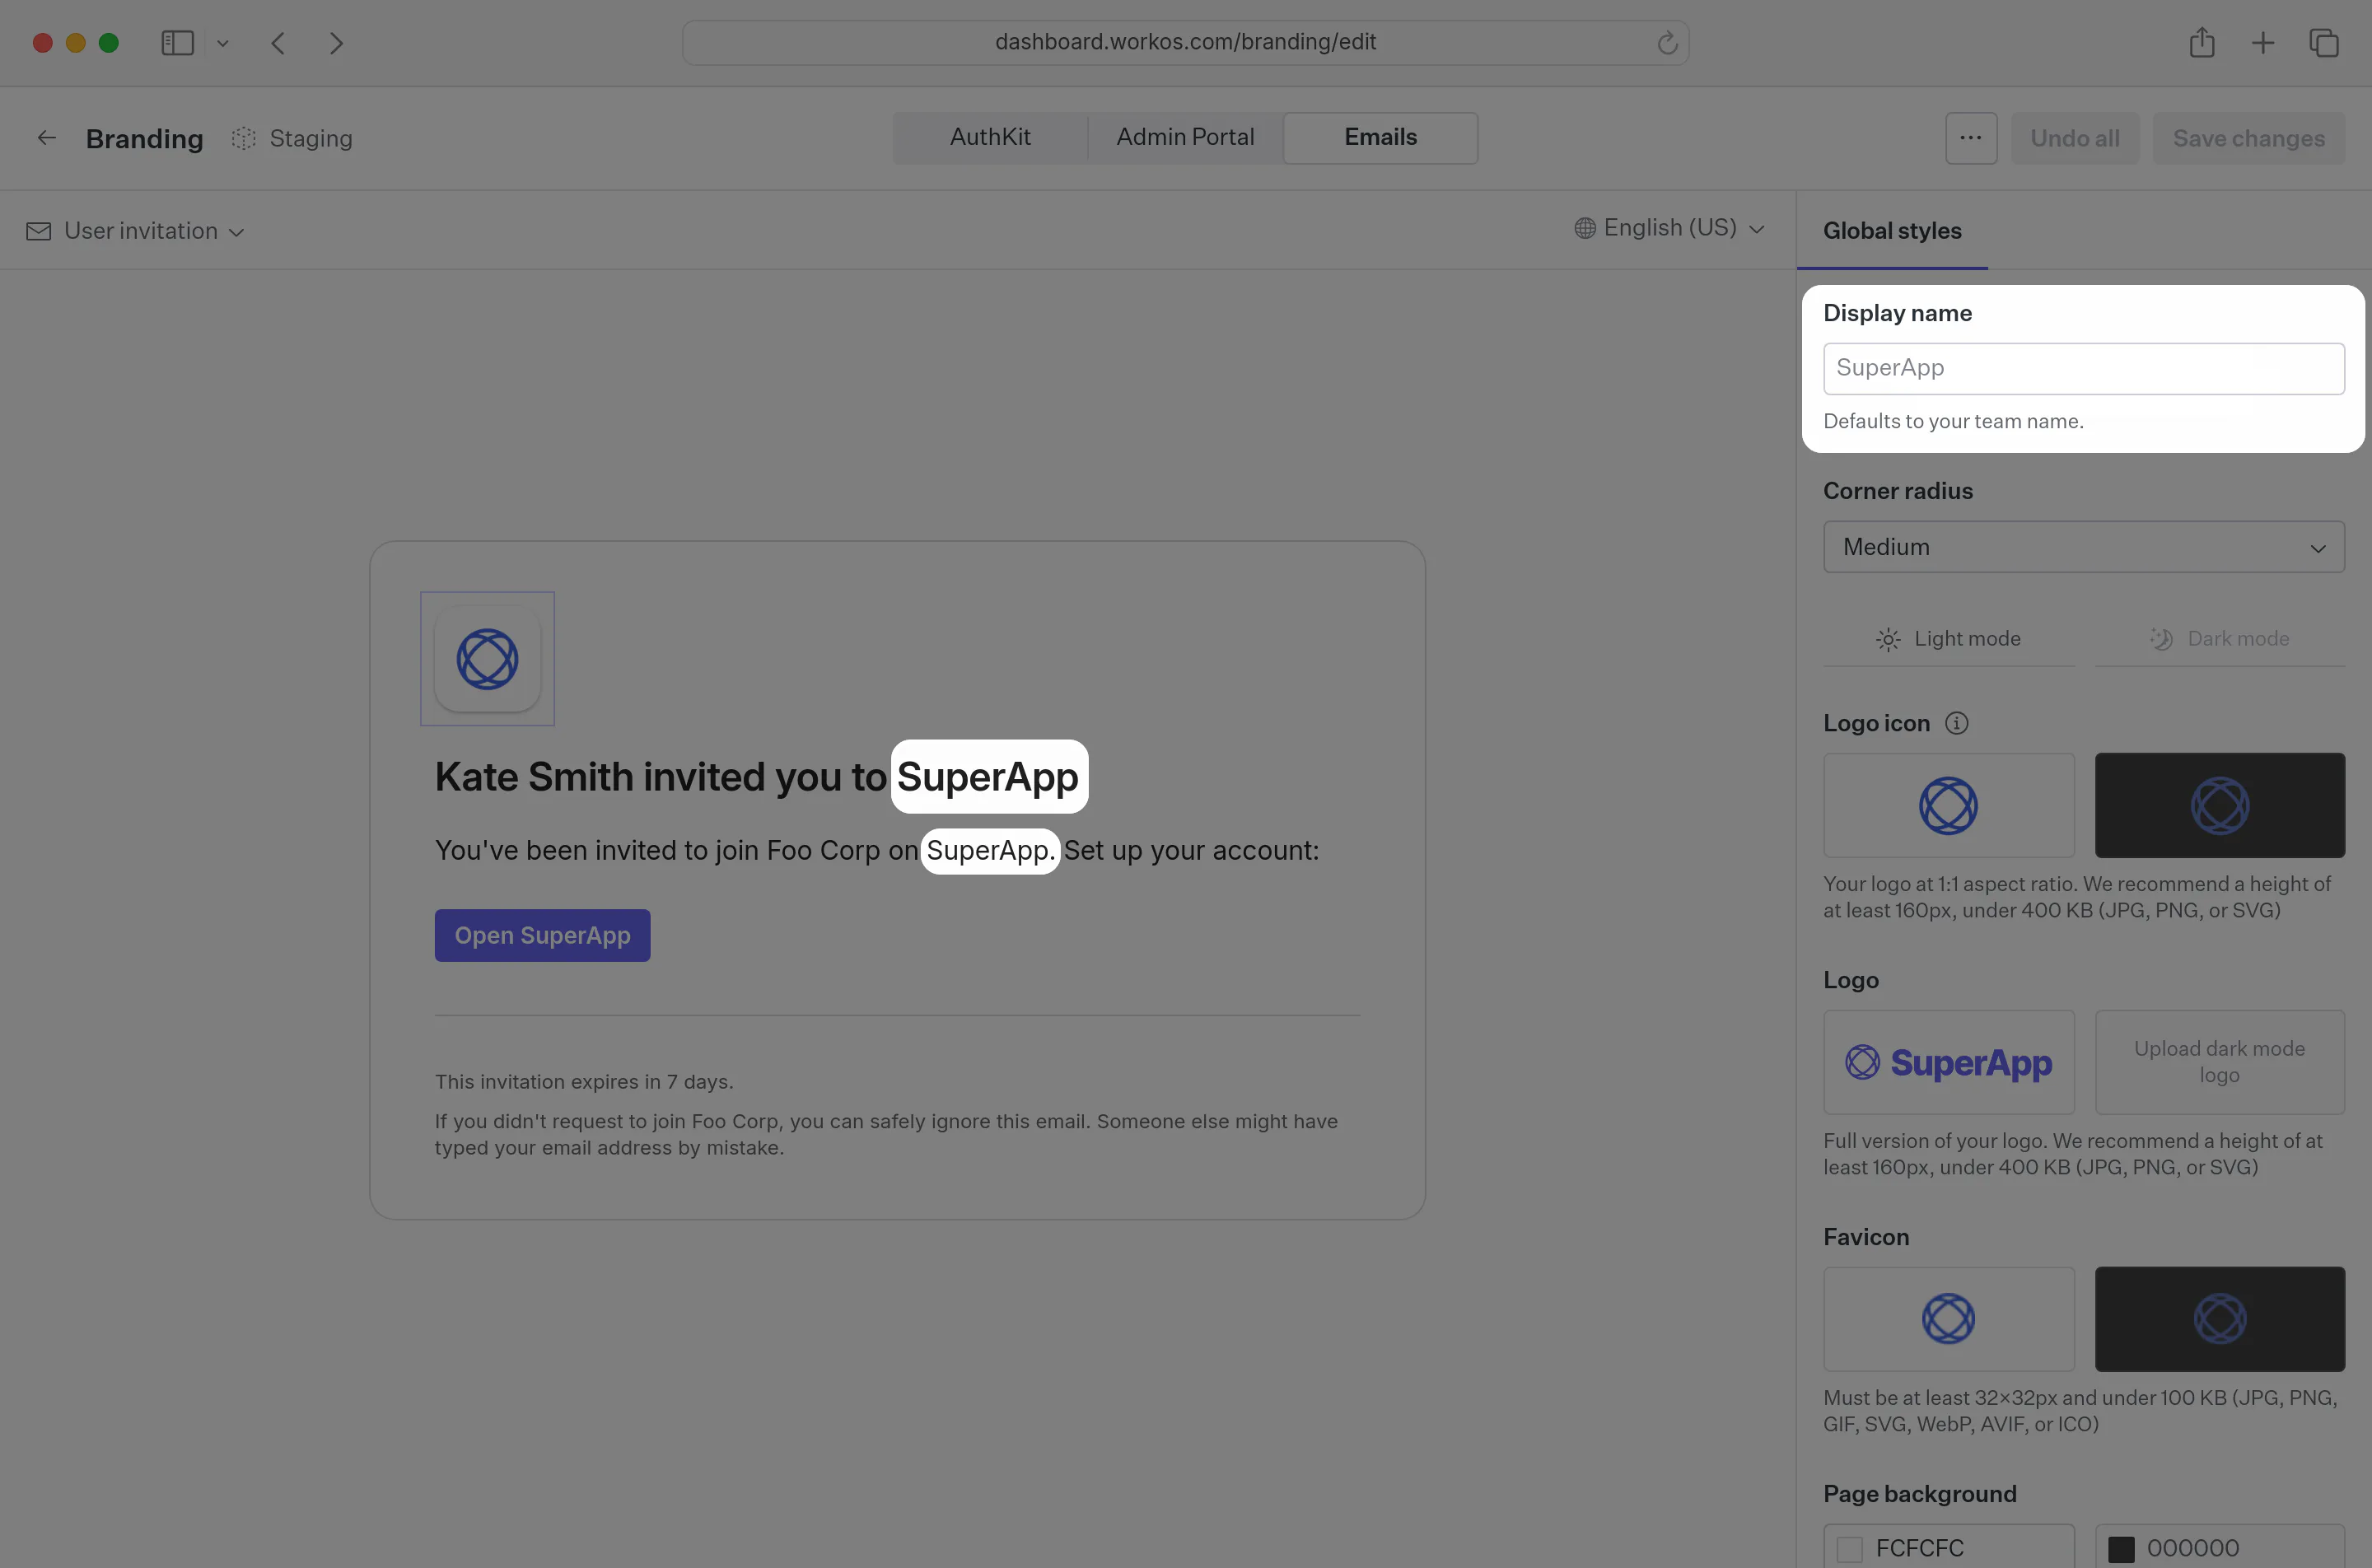Select the dark mode Logo icon thumbnail
This screenshot has width=2372, height=1568.
[x=2220, y=805]
